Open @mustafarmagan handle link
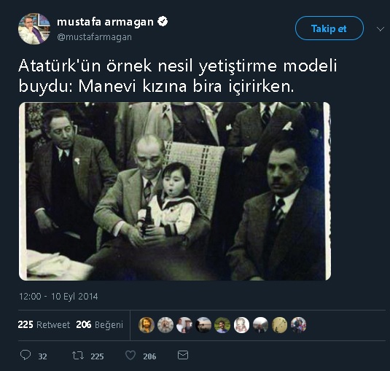Viewport: 390px width, 371px height. tap(94, 37)
